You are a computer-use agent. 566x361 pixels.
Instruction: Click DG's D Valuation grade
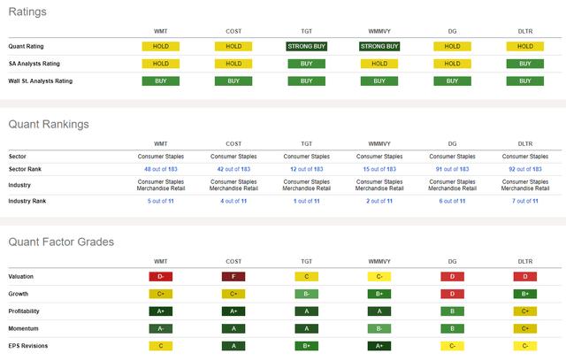452,277
